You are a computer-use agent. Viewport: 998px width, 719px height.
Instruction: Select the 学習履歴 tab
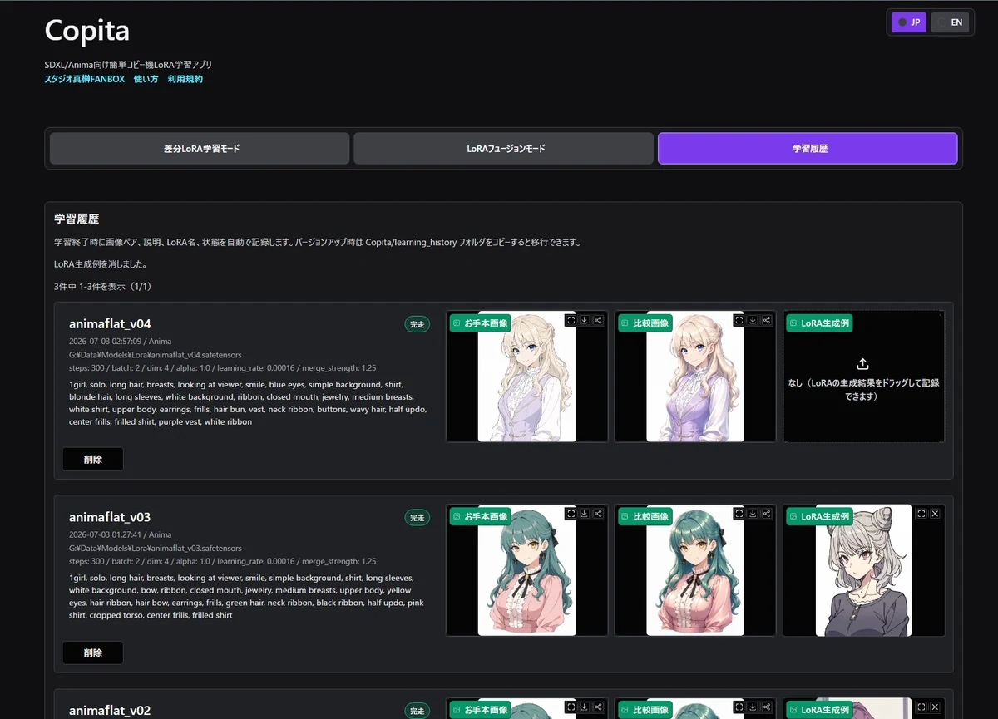pyautogui.click(x=808, y=148)
